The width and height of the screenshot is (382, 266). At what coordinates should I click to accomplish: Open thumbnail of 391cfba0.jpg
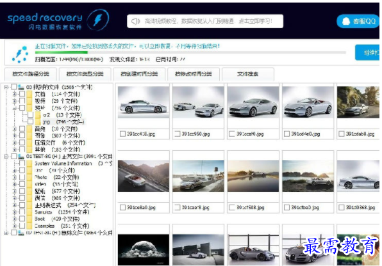pos(308,176)
